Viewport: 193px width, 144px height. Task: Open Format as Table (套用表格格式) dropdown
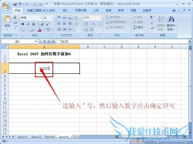point(117,22)
